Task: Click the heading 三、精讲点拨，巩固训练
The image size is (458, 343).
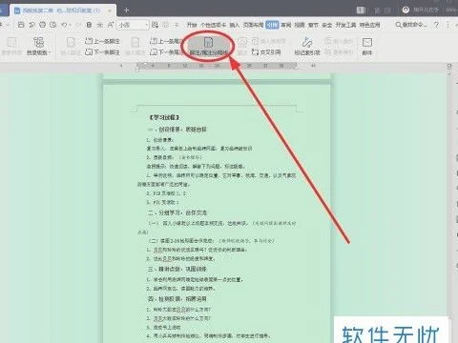Action: tap(177, 269)
